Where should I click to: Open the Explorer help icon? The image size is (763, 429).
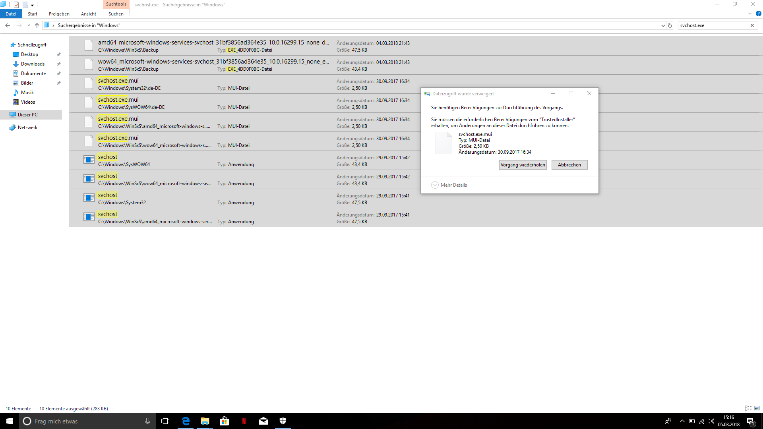pos(758,14)
